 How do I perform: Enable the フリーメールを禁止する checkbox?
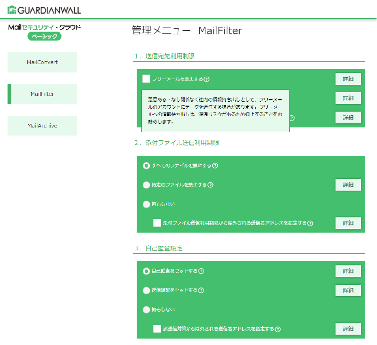click(146, 79)
